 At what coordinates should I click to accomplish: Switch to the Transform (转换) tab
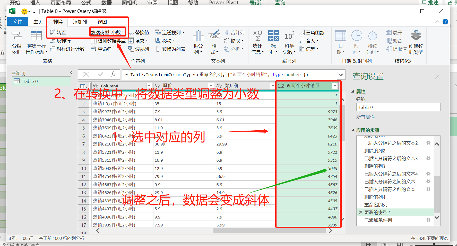(58, 22)
